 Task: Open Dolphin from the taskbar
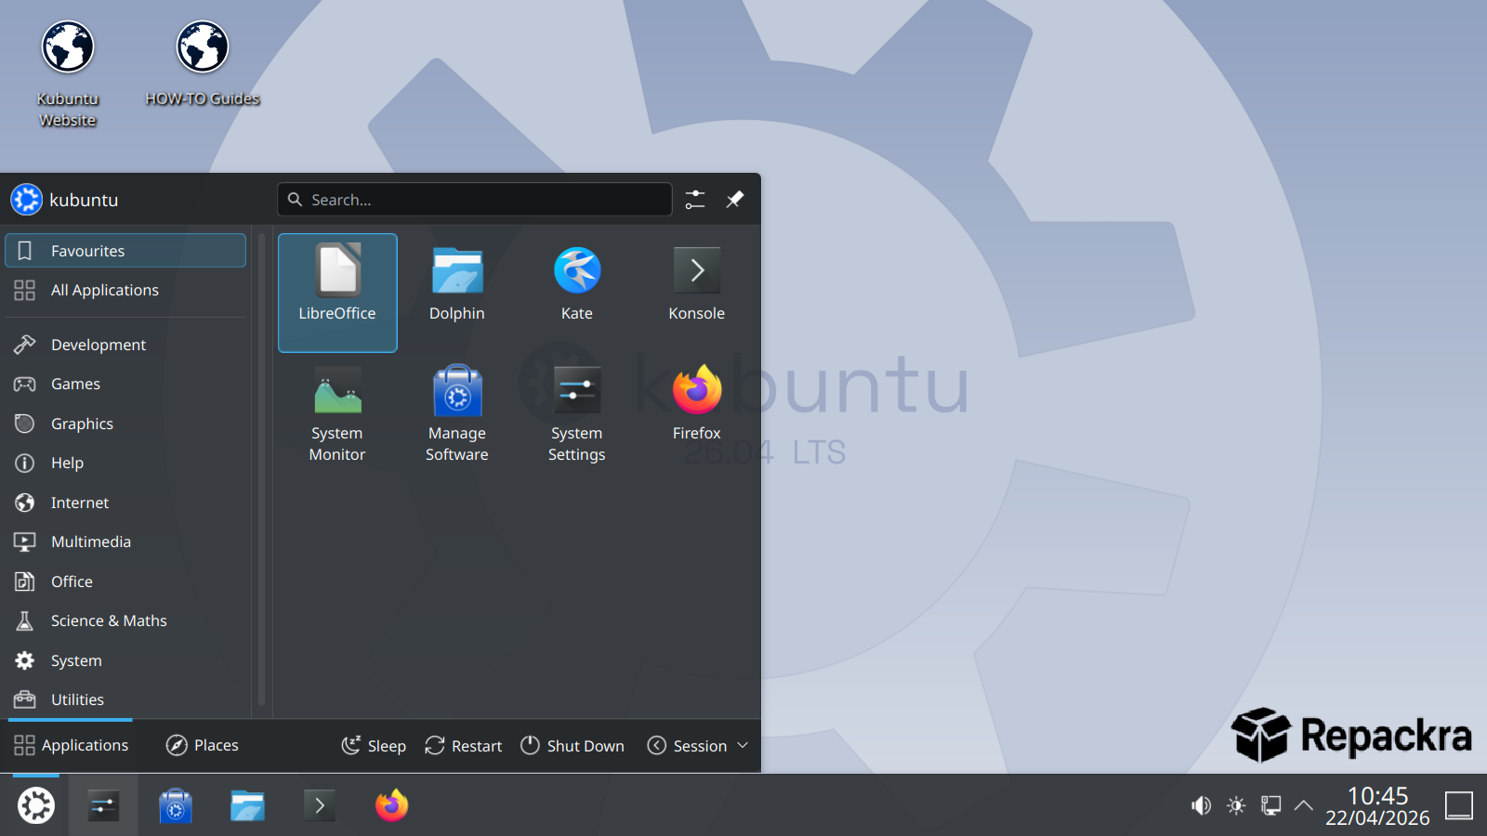[247, 805]
